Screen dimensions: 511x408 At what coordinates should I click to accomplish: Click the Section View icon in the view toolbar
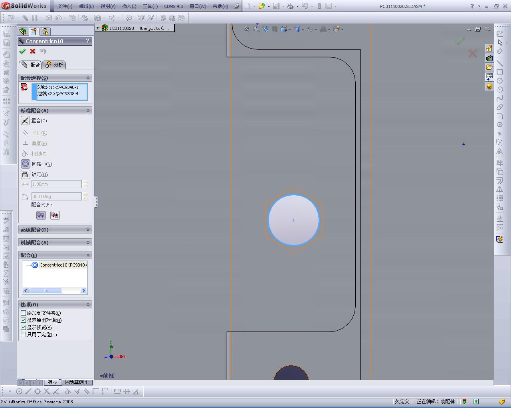[275, 29]
